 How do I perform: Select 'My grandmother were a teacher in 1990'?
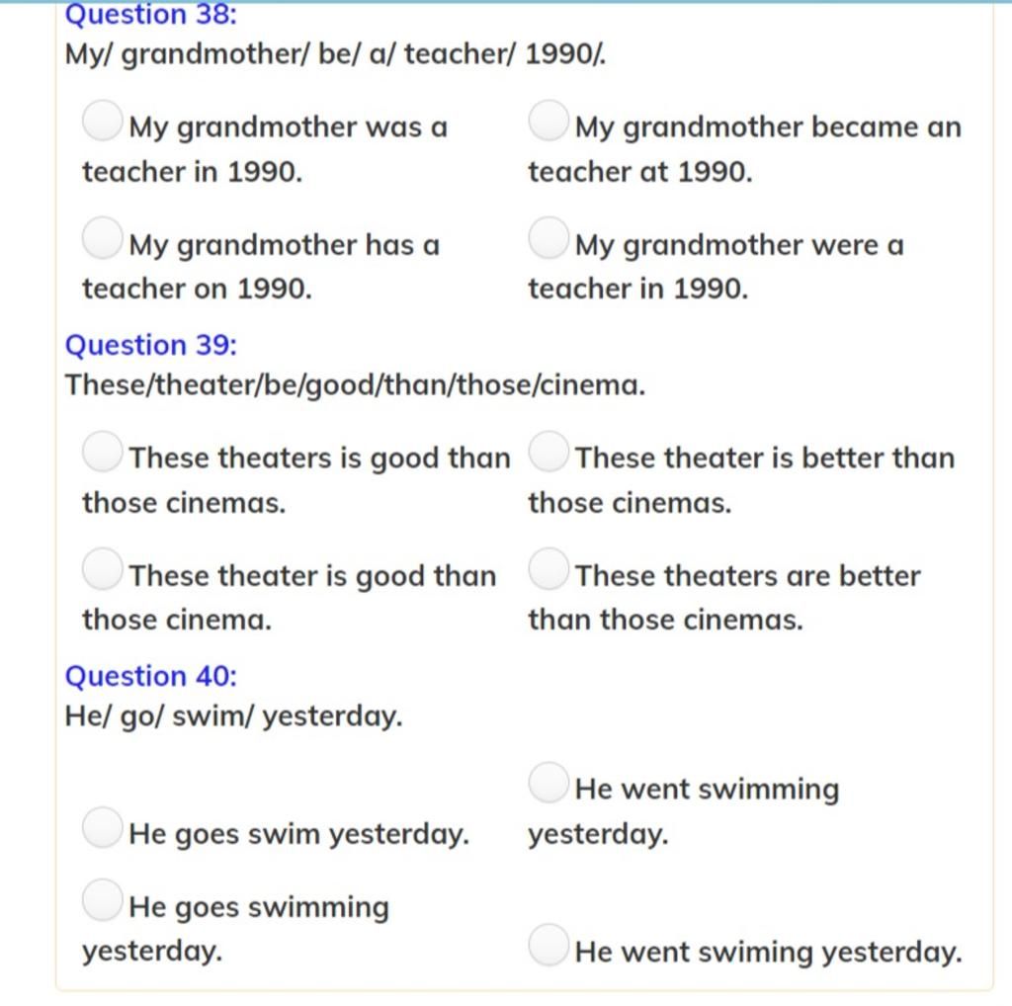tap(548, 238)
